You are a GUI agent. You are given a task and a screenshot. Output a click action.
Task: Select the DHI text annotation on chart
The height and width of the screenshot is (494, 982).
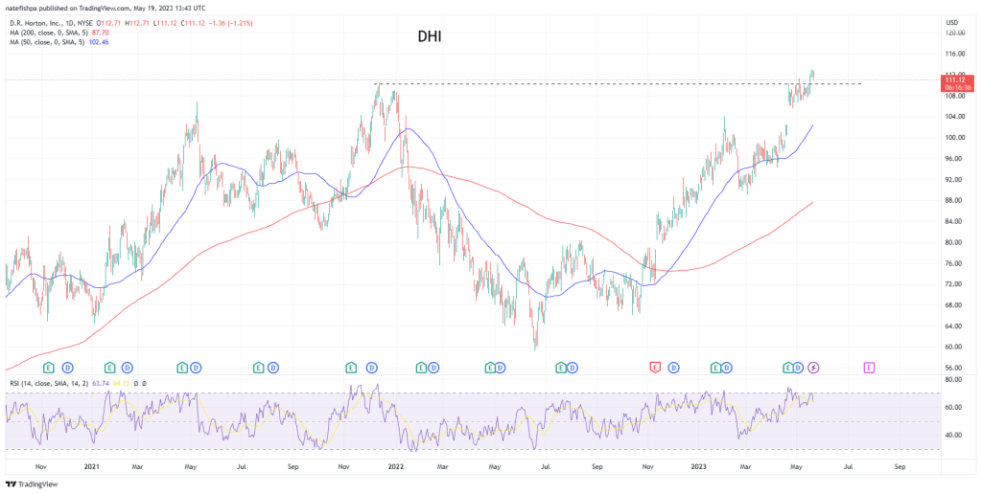pos(429,37)
